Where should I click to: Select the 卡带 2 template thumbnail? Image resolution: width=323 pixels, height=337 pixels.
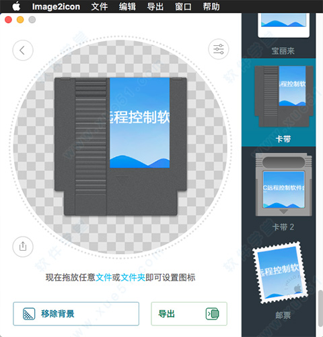click(x=283, y=185)
